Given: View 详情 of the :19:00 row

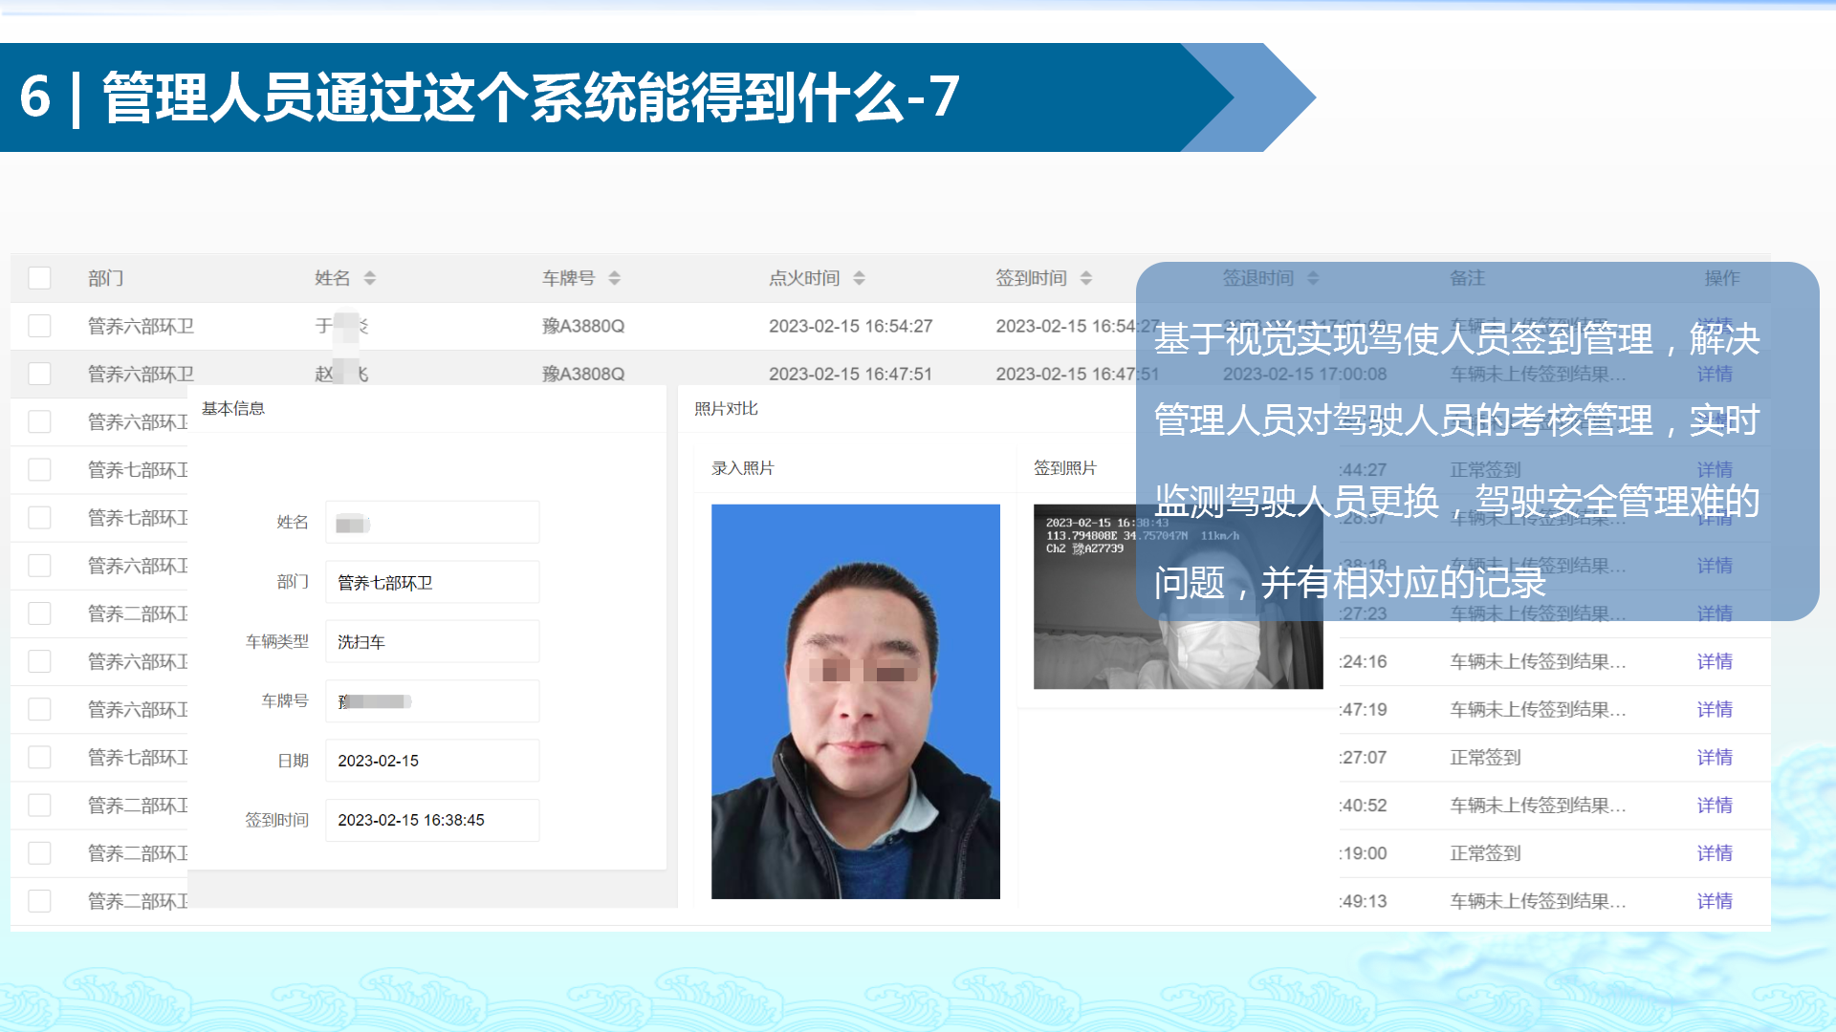Looking at the screenshot, I should click(x=1715, y=853).
